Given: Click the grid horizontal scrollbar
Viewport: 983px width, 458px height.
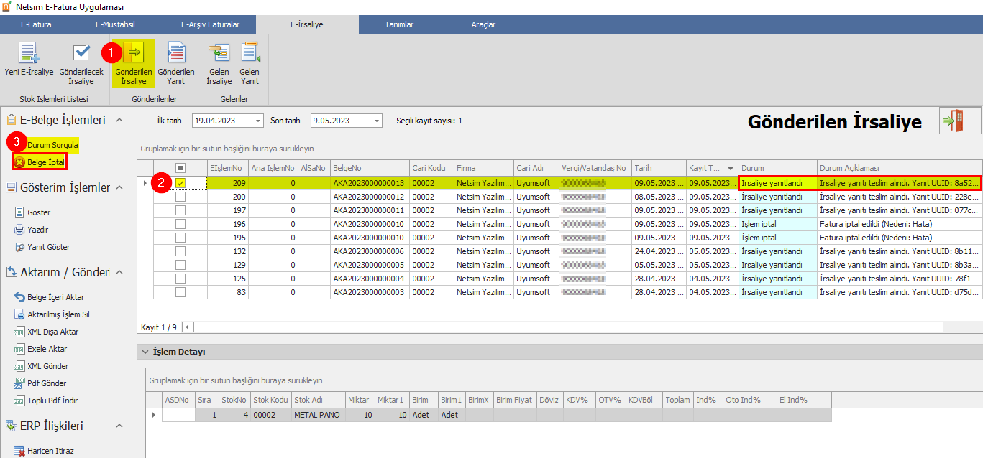Looking at the screenshot, I should [567, 327].
